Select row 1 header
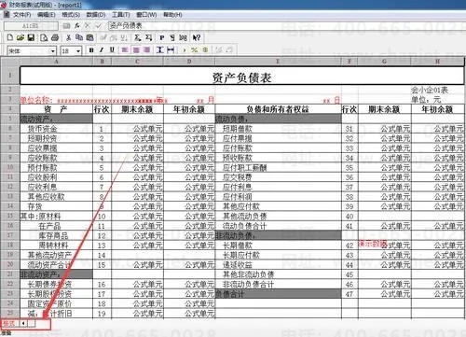The image size is (466, 337). tap(10, 76)
